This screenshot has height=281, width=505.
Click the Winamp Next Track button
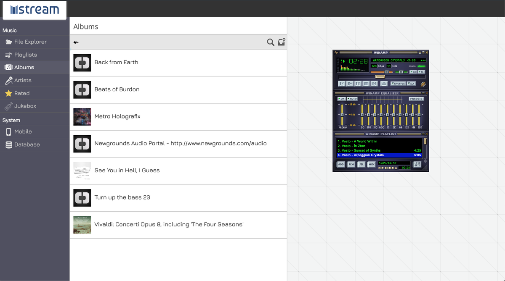coord(374,84)
